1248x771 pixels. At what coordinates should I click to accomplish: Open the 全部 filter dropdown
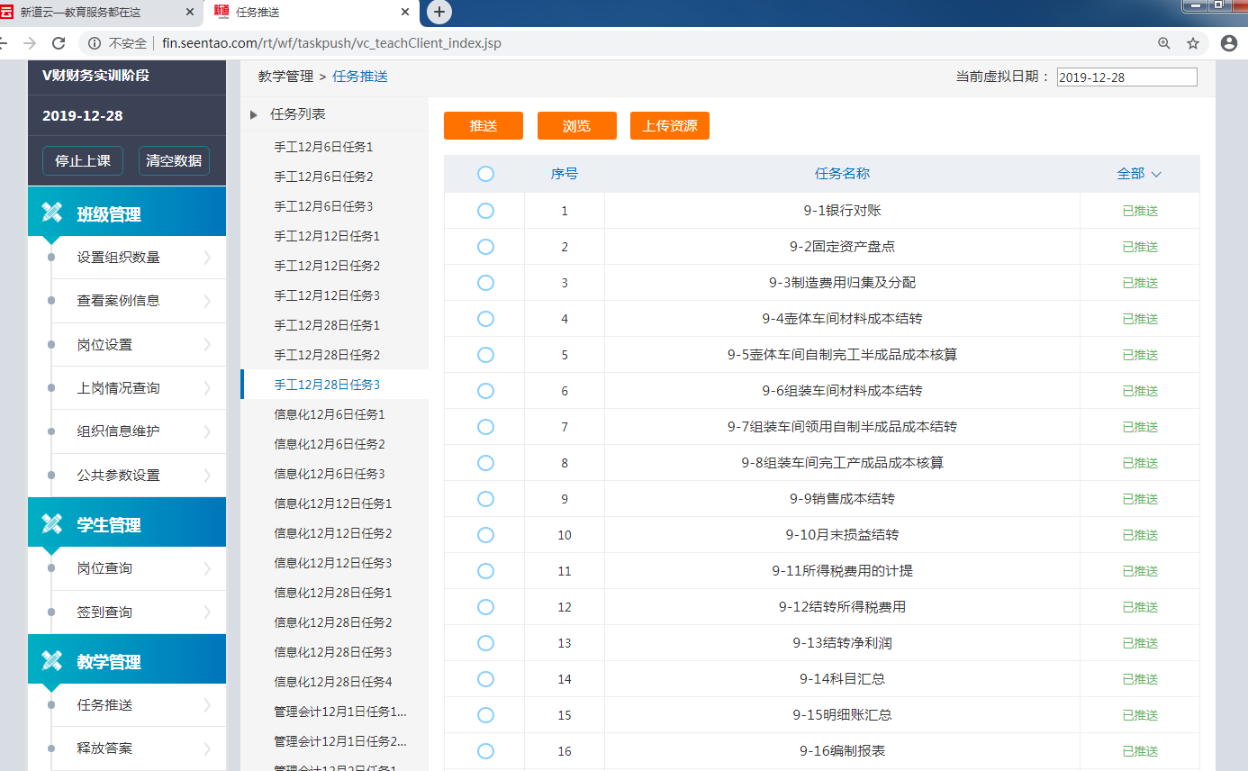pos(1138,173)
